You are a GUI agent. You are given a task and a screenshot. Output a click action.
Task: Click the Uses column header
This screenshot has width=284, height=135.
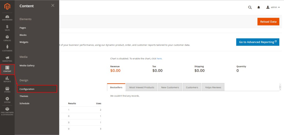[x=98, y=103]
